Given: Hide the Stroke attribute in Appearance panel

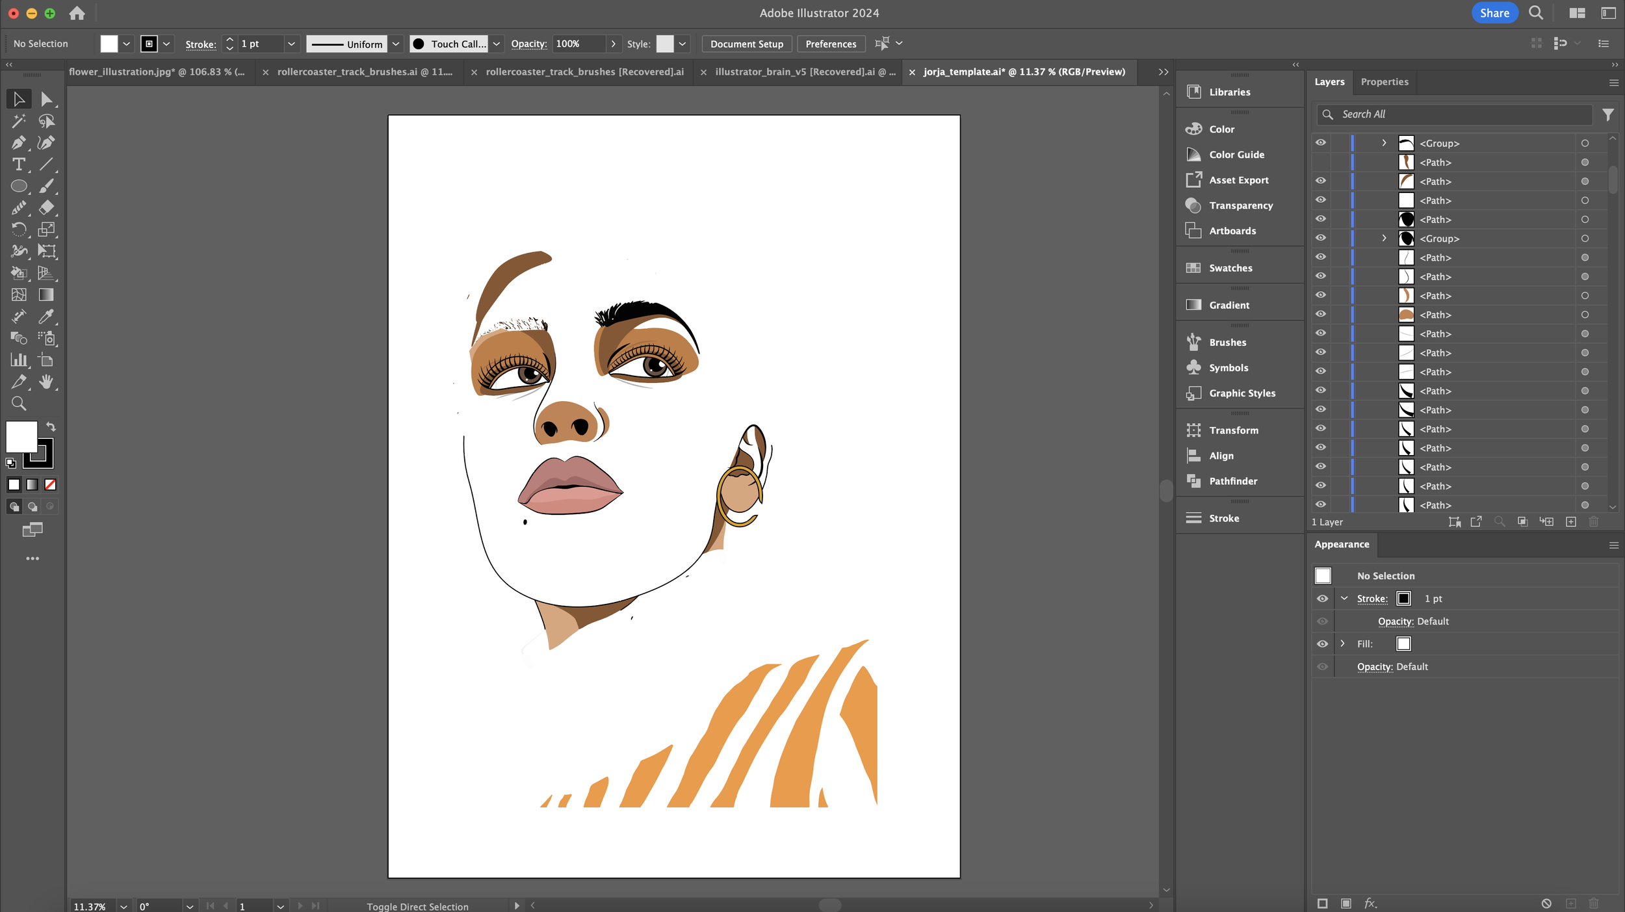Looking at the screenshot, I should pyautogui.click(x=1322, y=599).
